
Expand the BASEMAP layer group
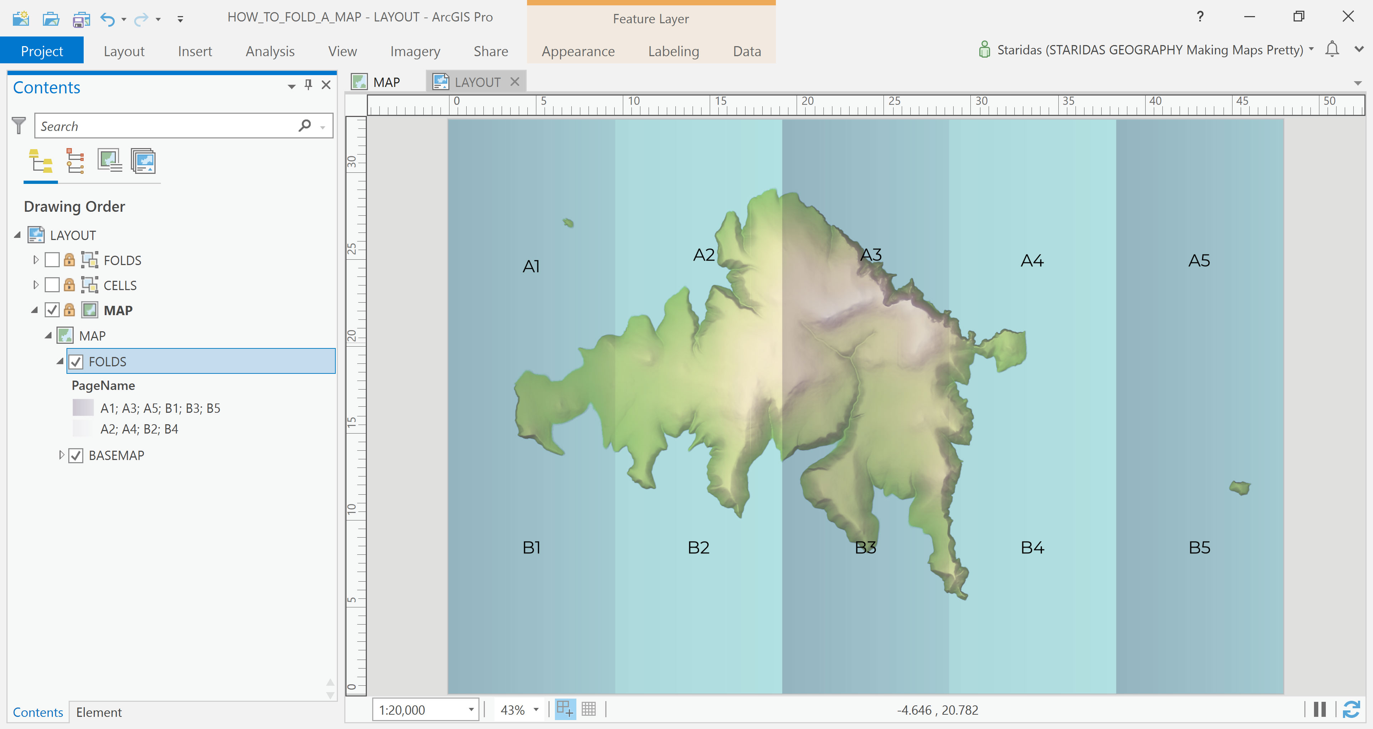pos(61,455)
